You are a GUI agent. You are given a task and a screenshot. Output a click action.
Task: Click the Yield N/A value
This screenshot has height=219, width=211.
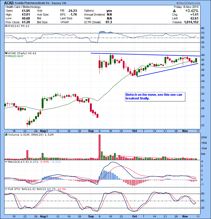tap(109, 18)
